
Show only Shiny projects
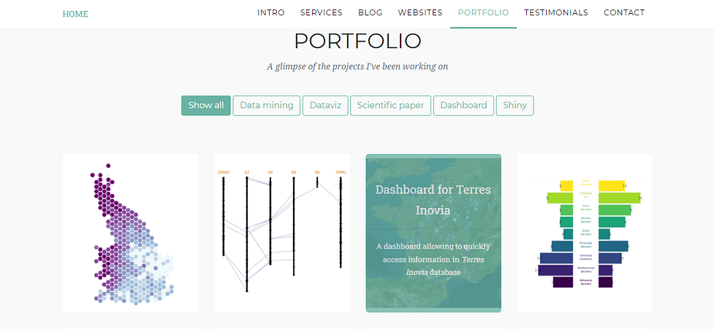pos(515,106)
